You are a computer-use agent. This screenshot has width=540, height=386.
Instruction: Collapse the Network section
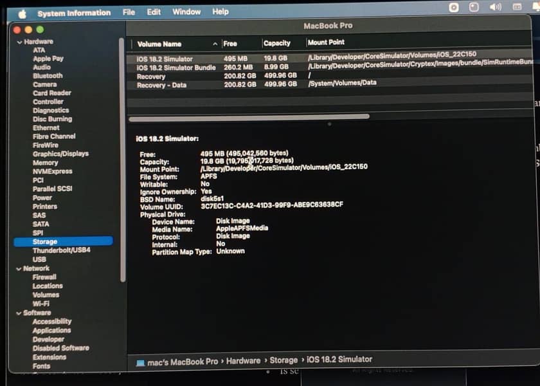click(x=19, y=269)
